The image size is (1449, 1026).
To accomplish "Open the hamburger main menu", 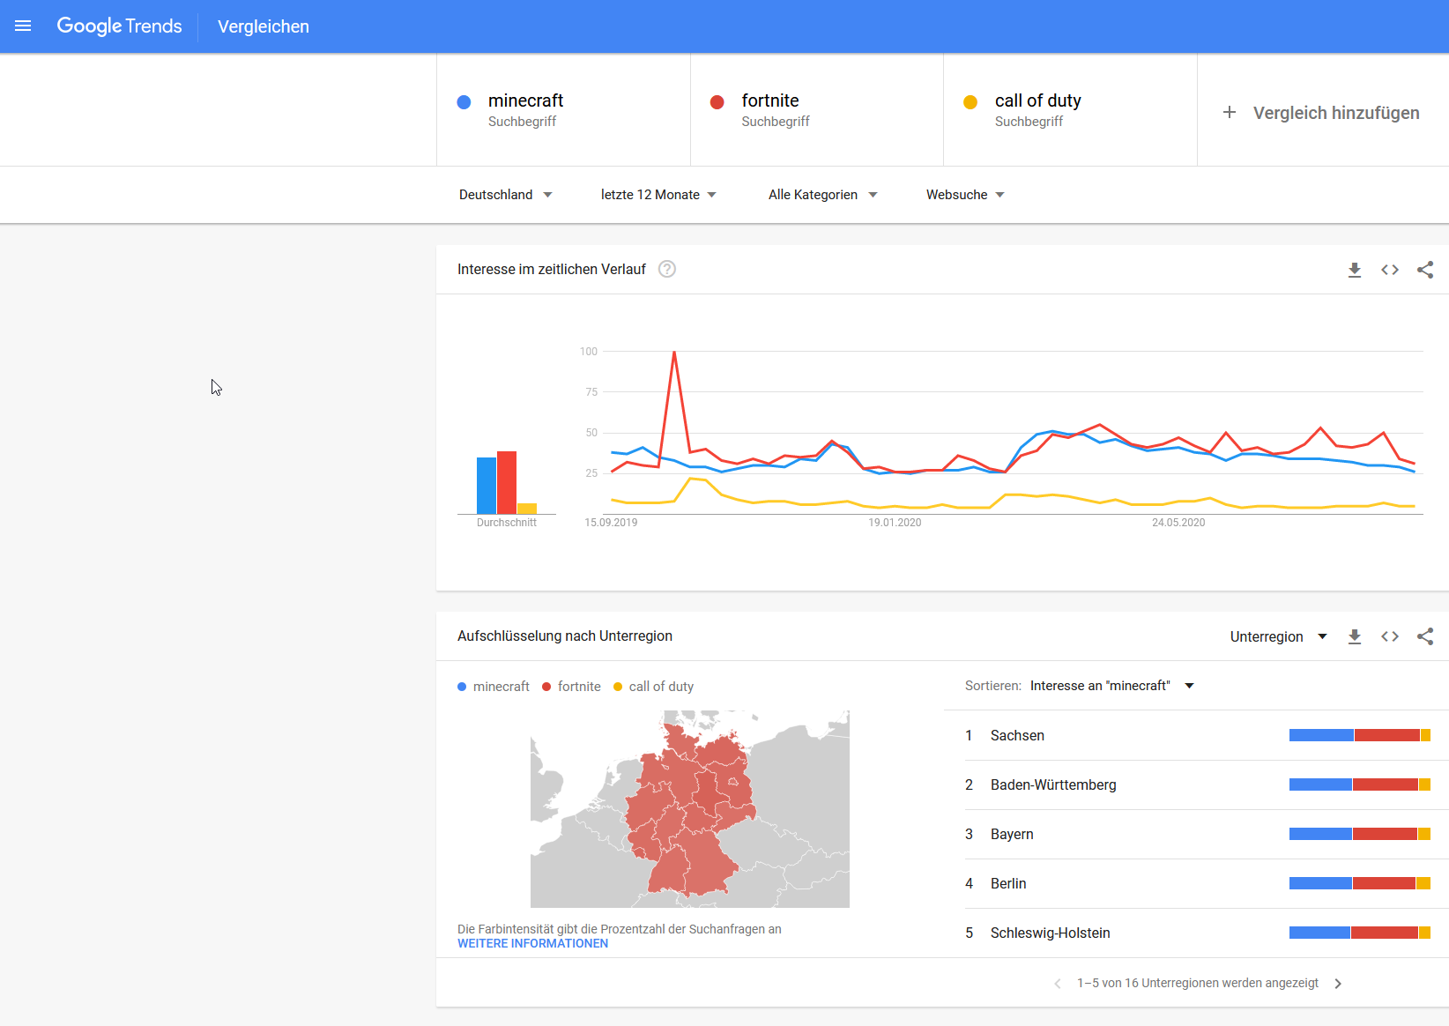I will coord(23,26).
